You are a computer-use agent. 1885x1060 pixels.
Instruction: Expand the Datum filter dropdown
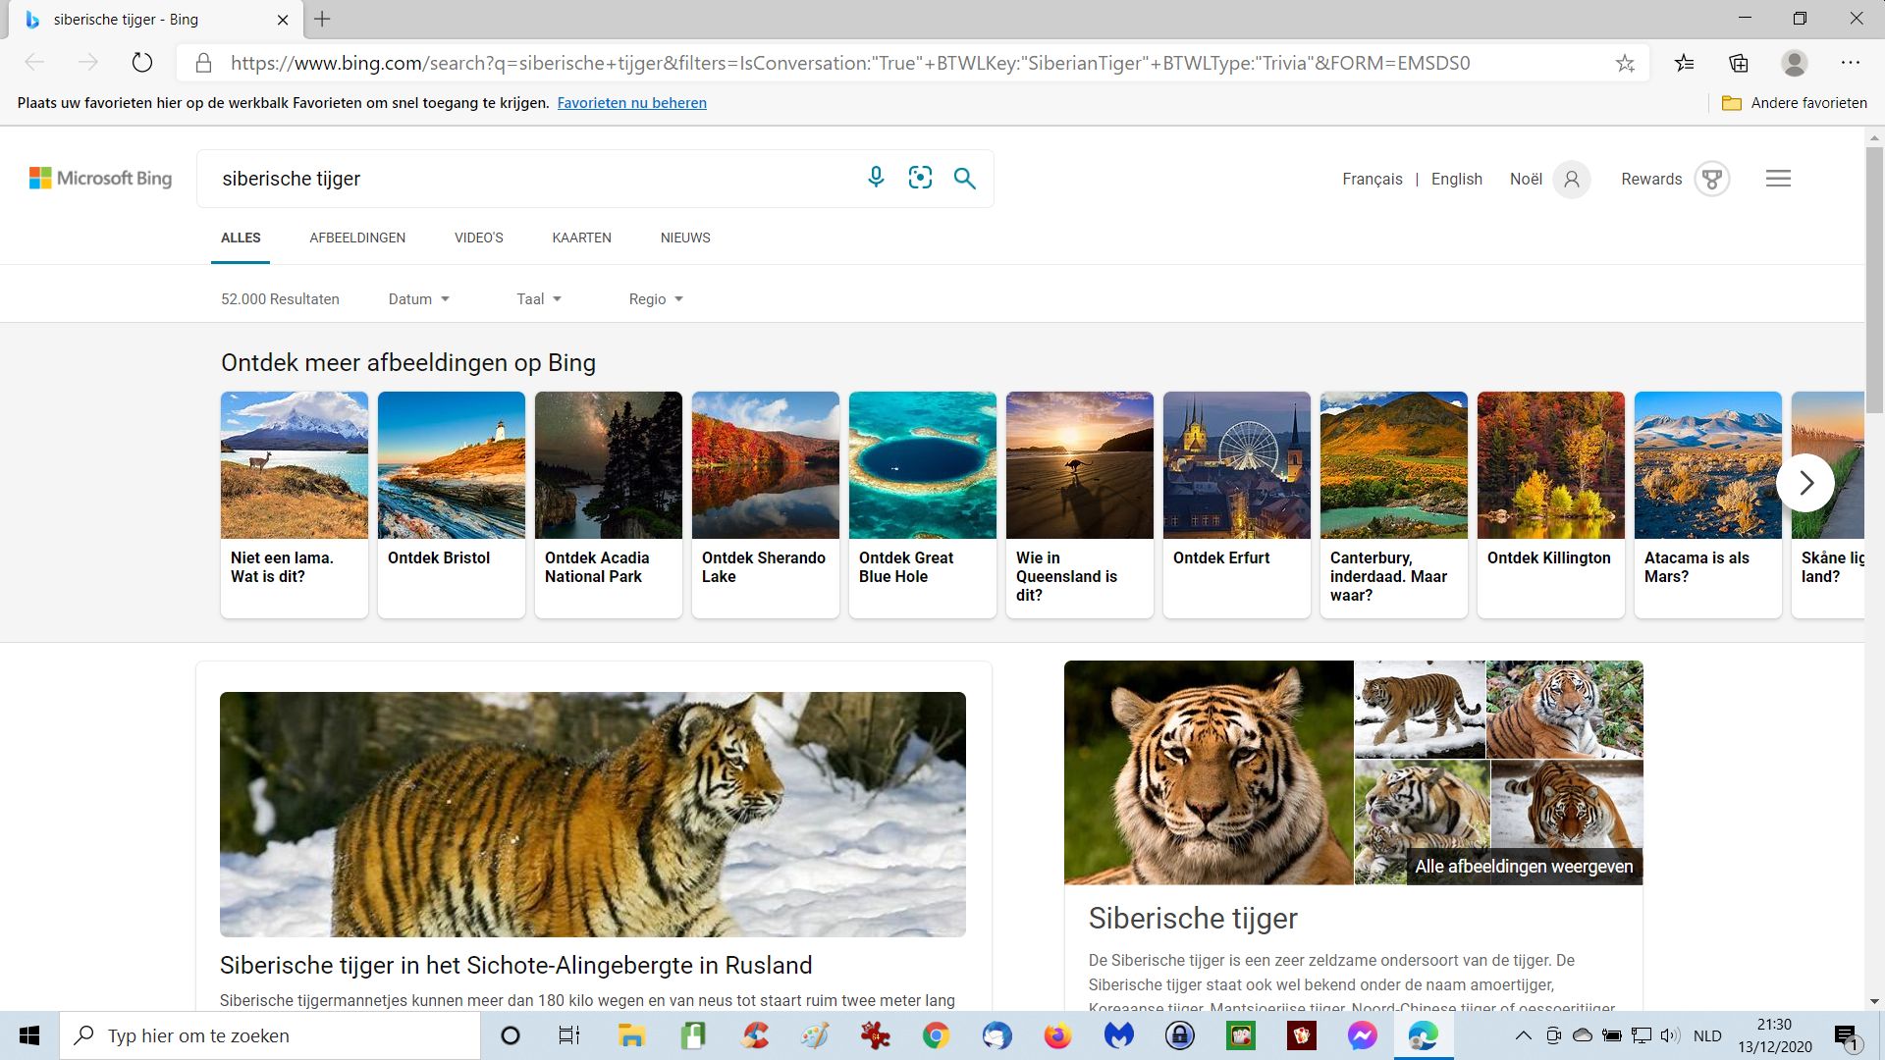[418, 299]
